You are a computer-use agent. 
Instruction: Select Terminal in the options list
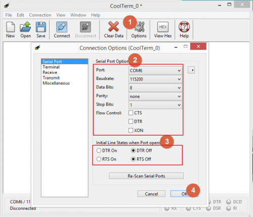pos(51,67)
